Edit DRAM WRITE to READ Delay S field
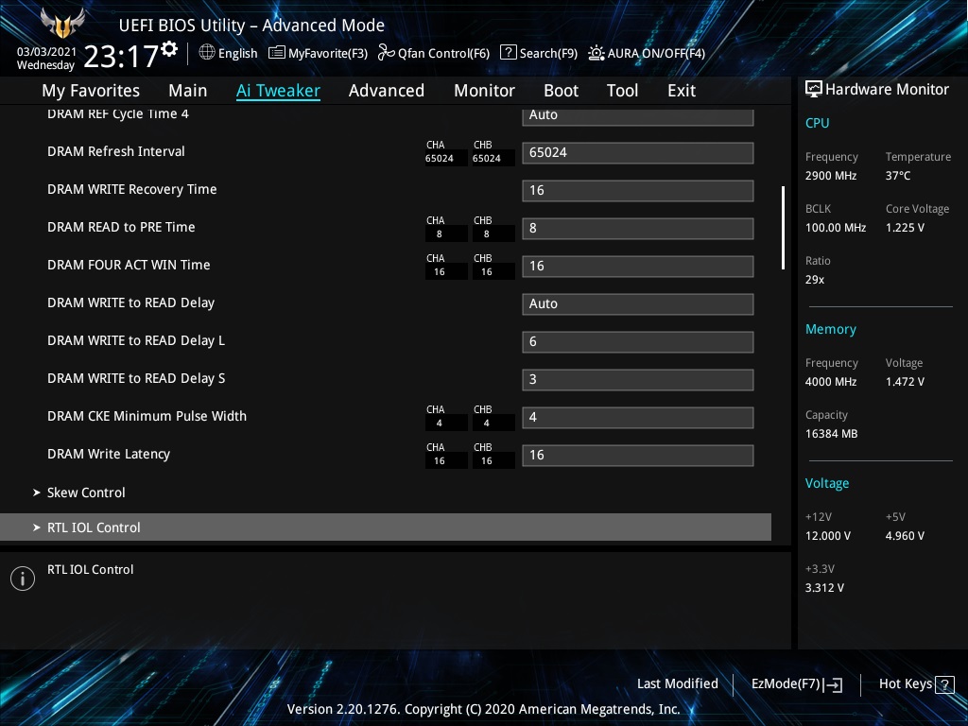This screenshot has height=726, width=968. coord(638,379)
